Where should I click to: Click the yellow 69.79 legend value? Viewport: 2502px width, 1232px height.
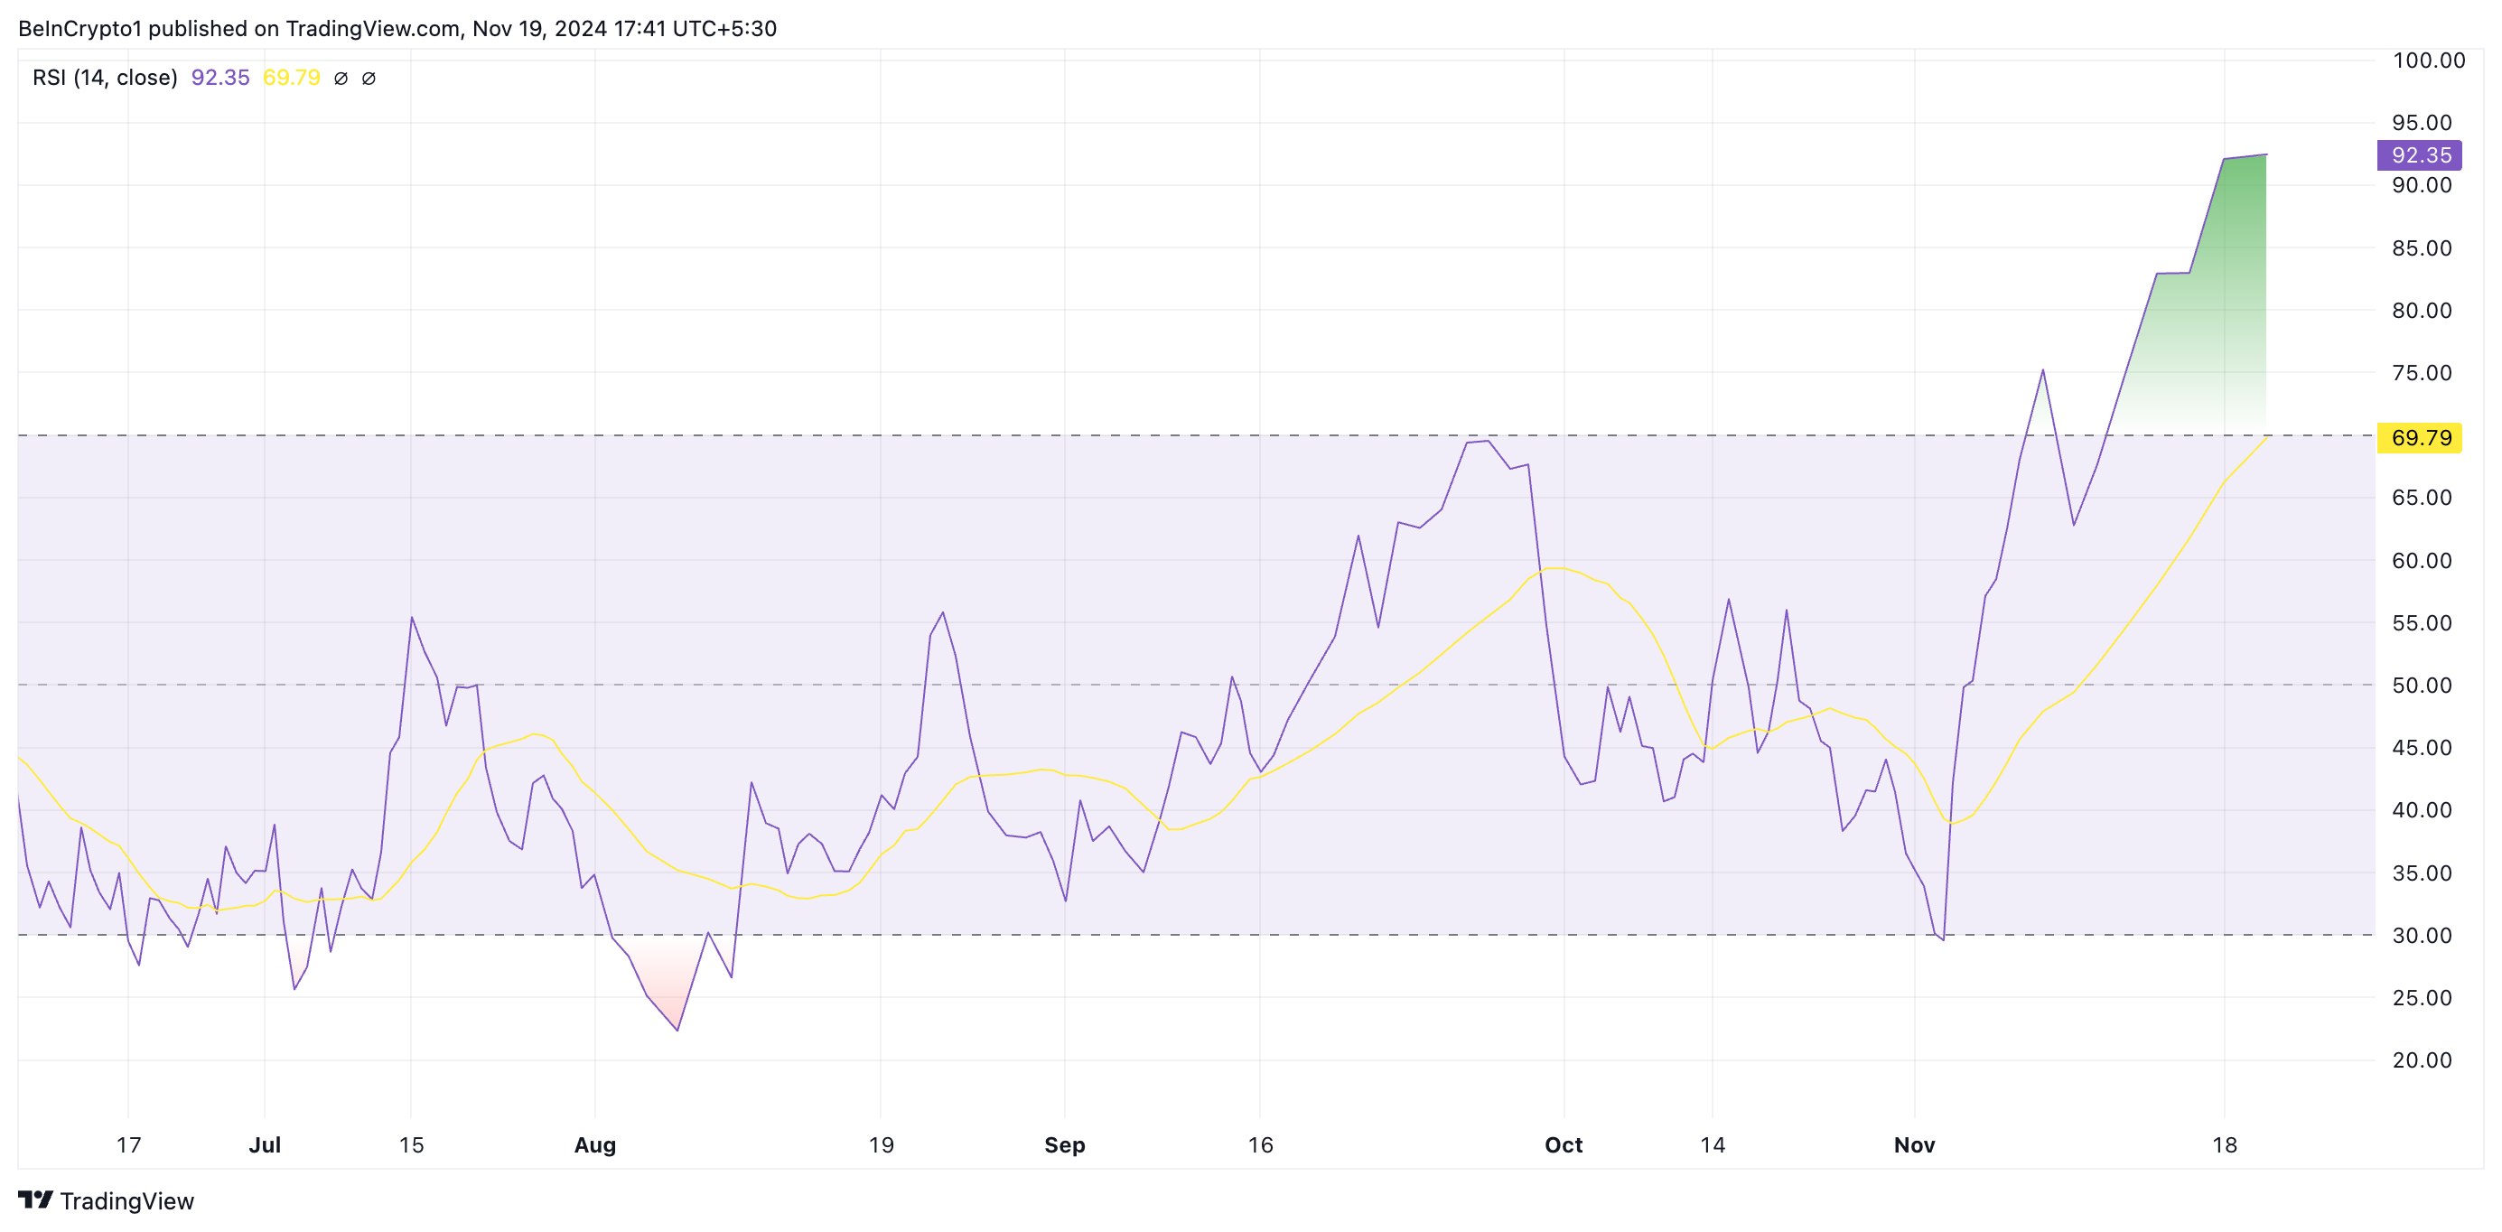coord(292,78)
